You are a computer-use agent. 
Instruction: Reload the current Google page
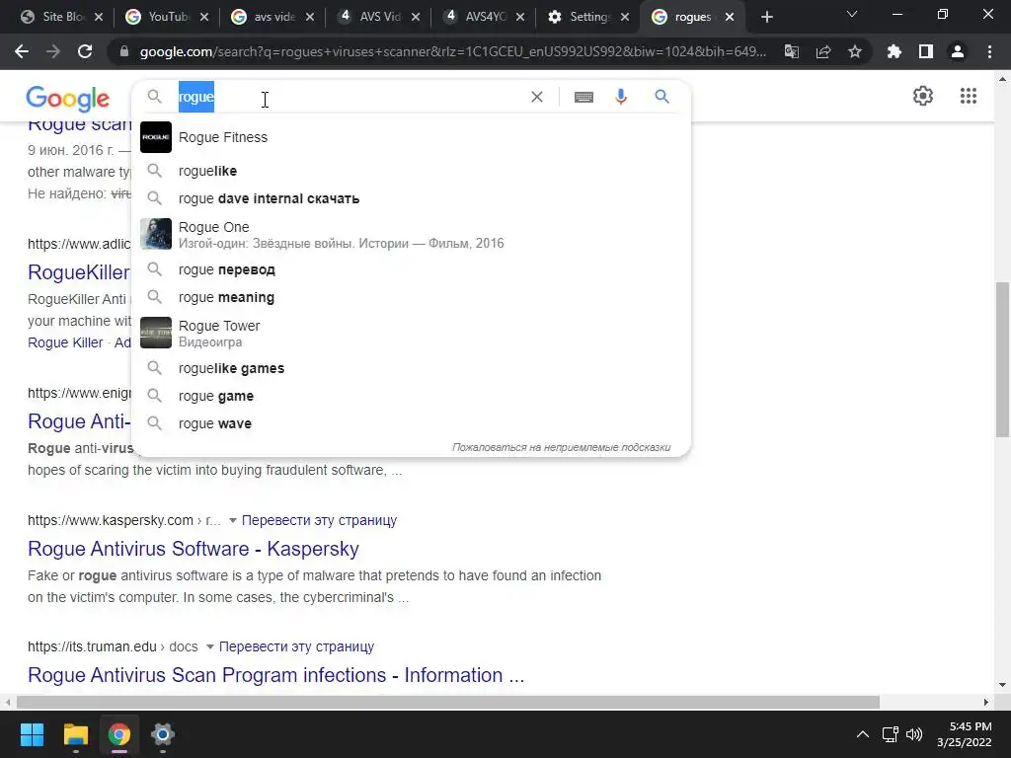point(85,51)
